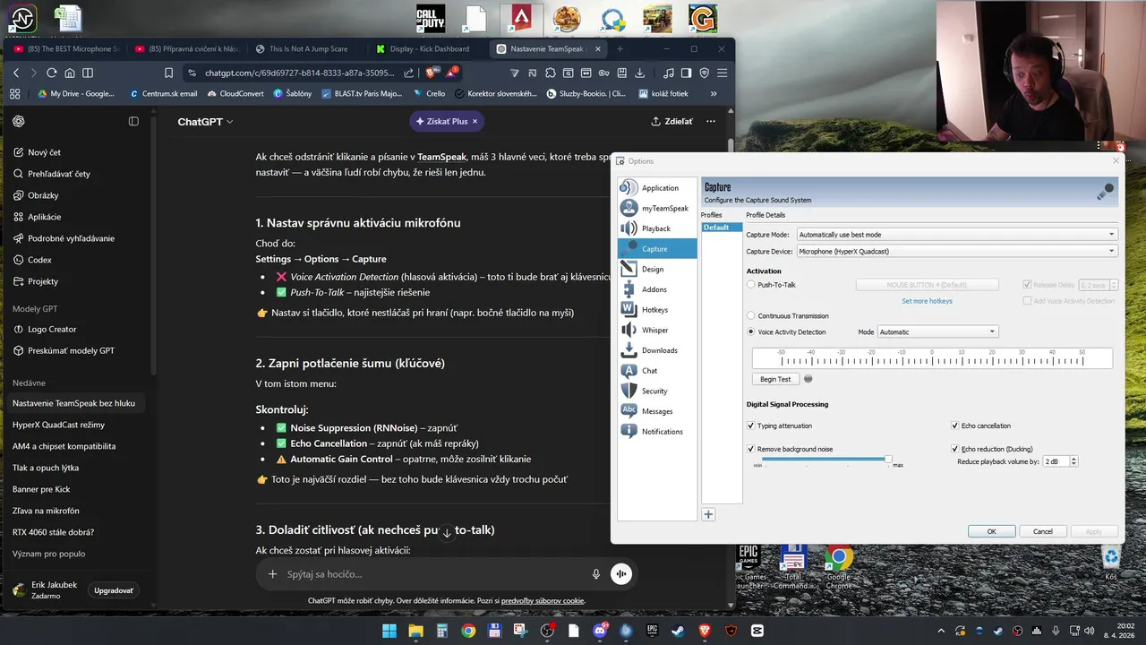
Task: Open the Notifications options category
Action: click(658, 432)
